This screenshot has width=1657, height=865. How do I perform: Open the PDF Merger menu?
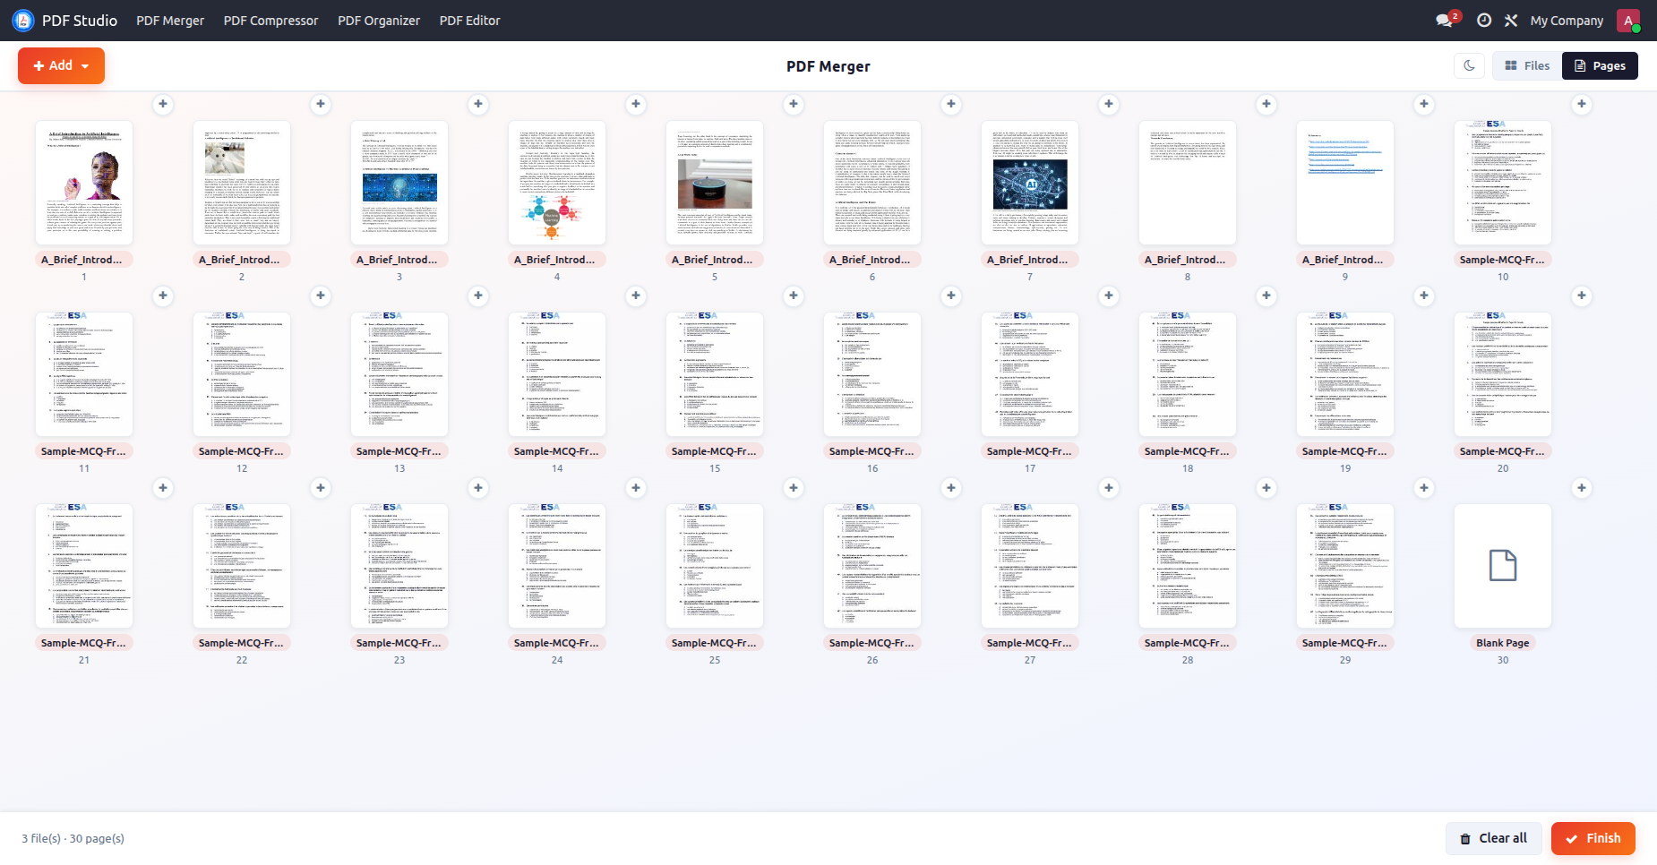[170, 20]
